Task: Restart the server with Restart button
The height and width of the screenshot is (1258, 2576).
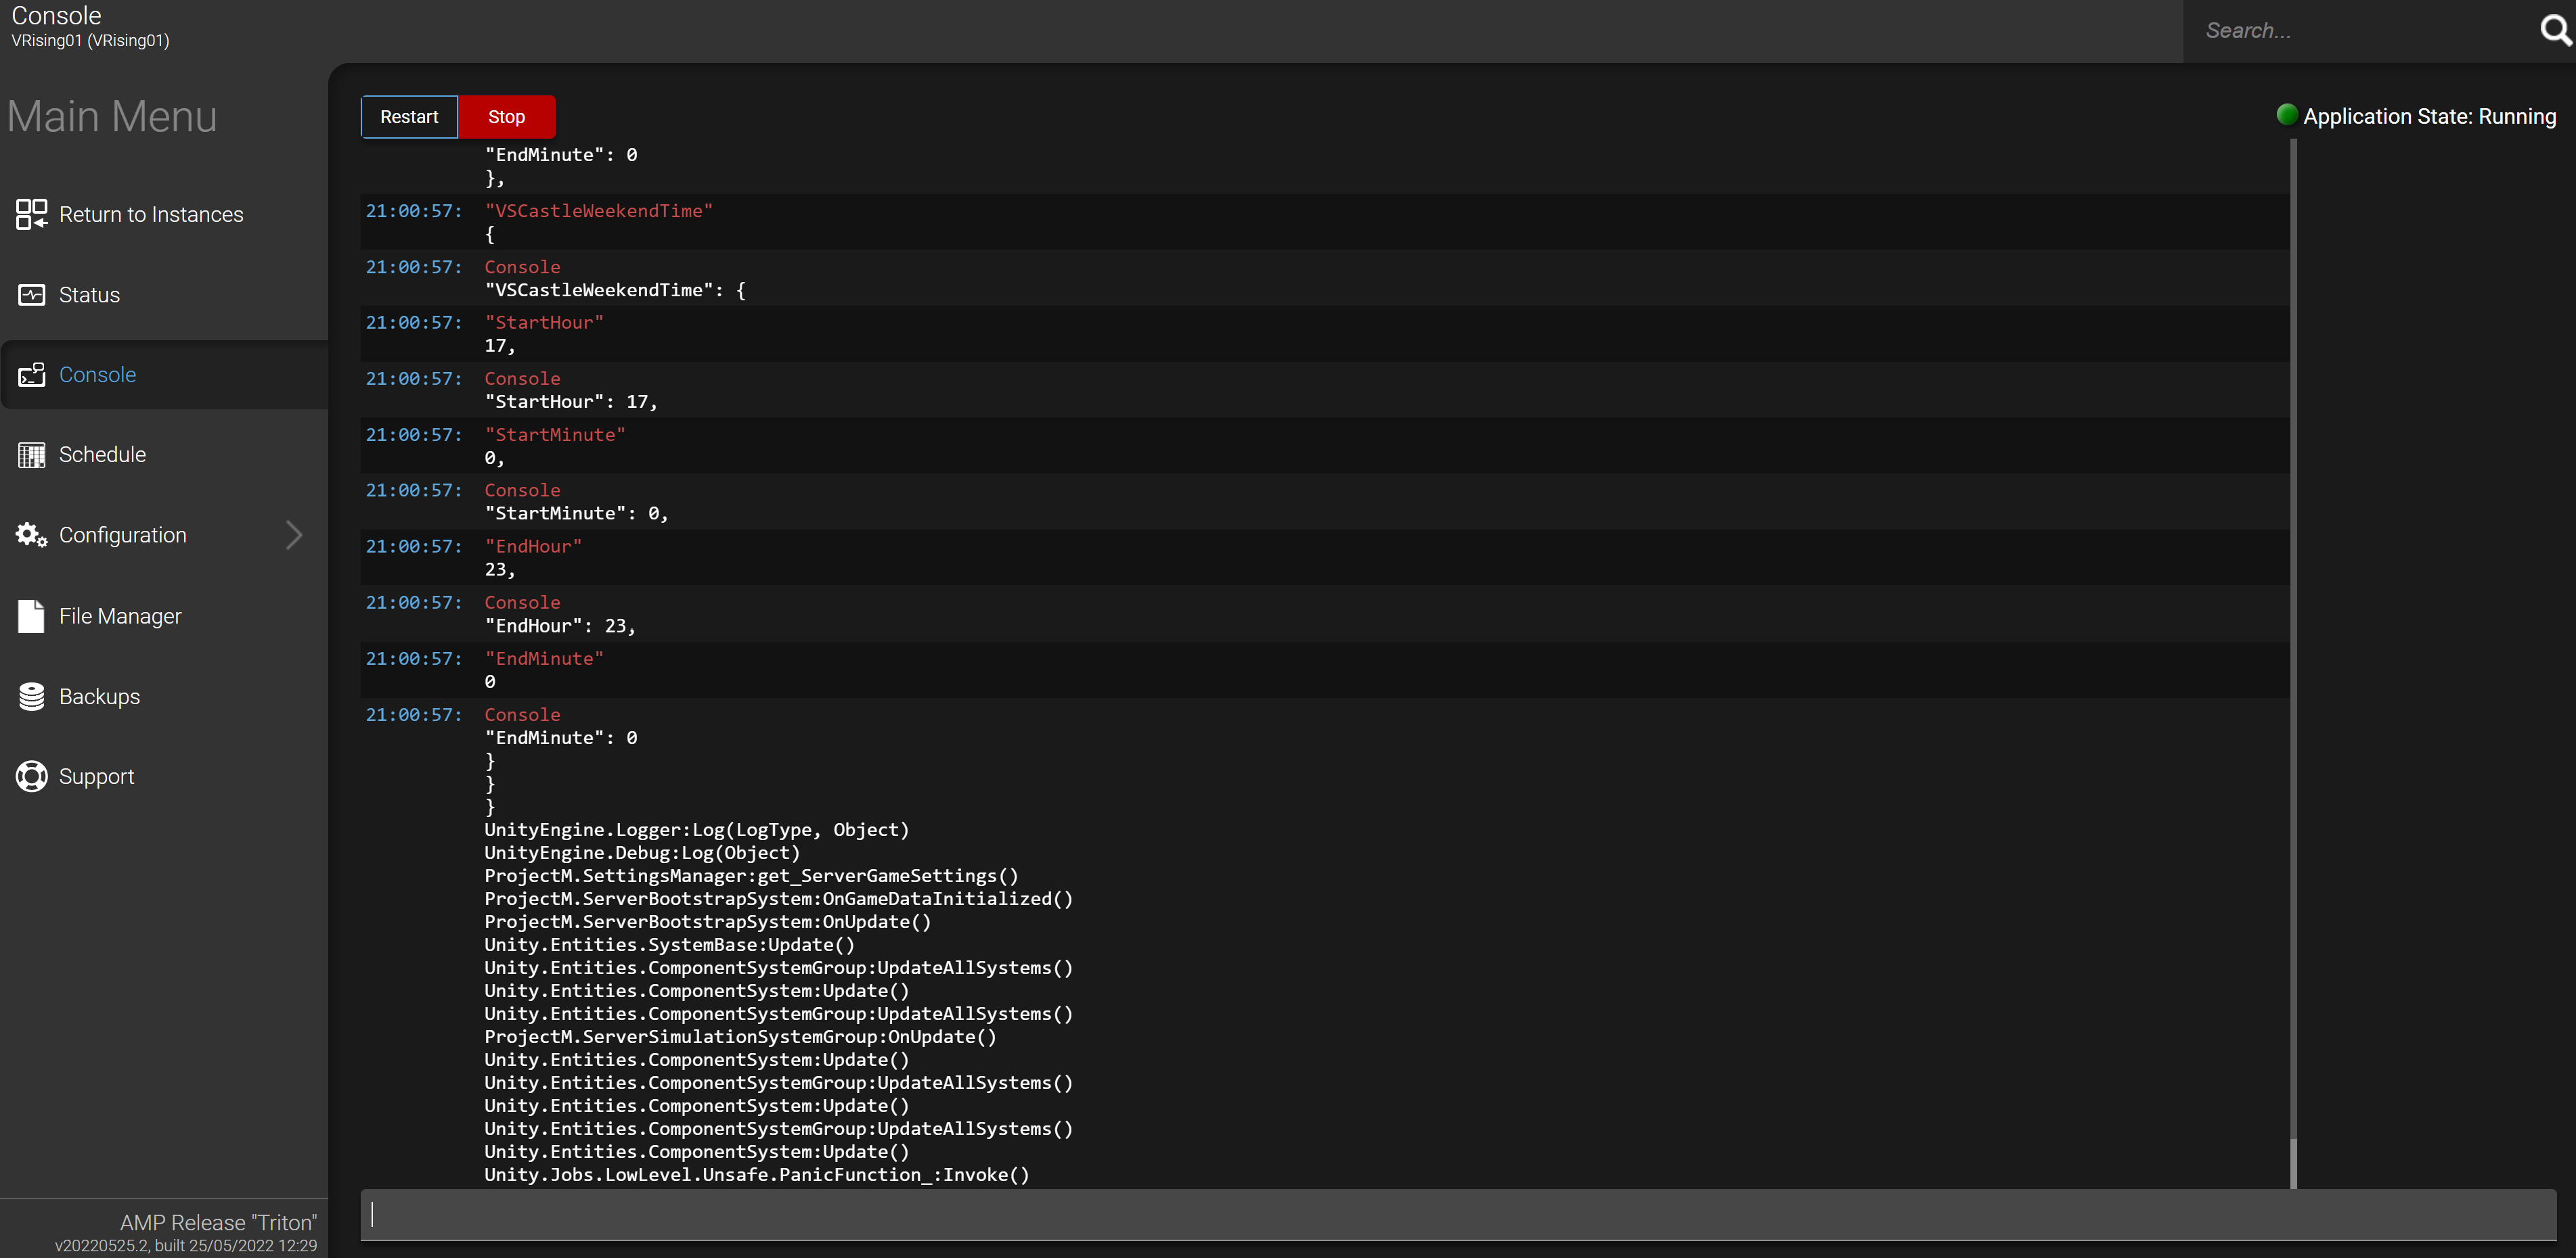Action: 409,117
